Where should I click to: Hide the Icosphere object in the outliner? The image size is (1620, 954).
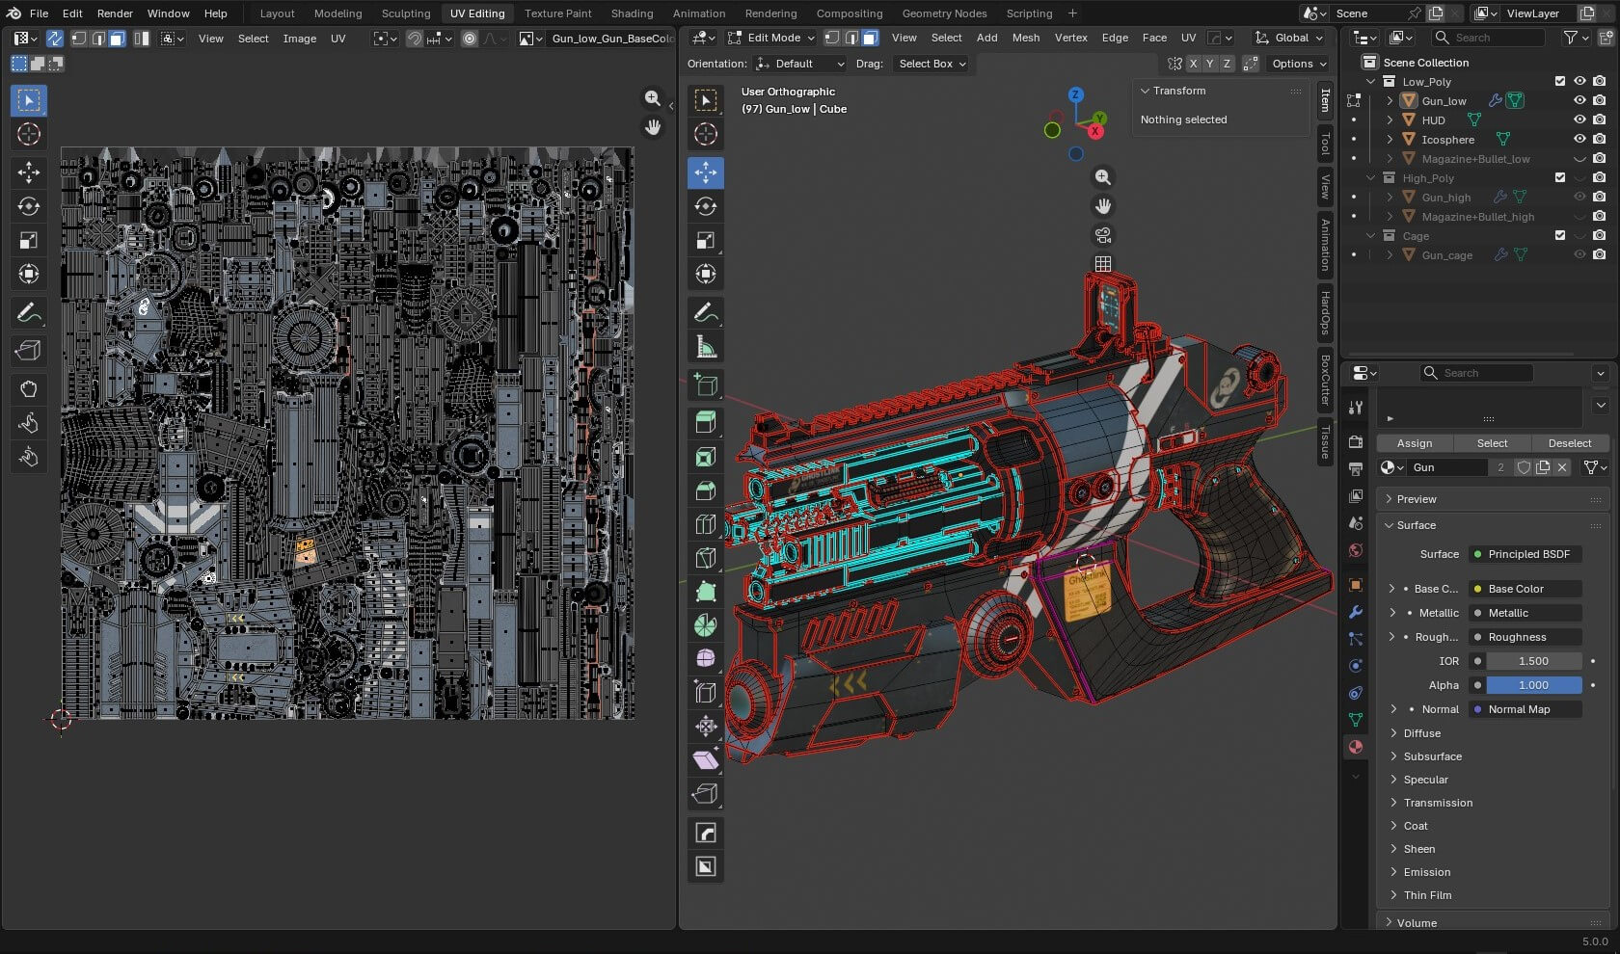pos(1579,140)
